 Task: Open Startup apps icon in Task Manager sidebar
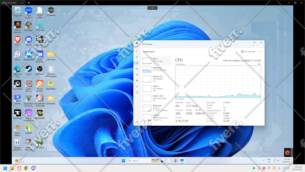[x=137, y=75]
